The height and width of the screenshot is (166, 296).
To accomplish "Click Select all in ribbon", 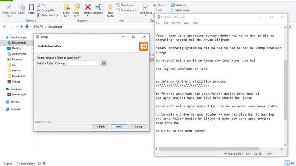I will tap(178, 5).
